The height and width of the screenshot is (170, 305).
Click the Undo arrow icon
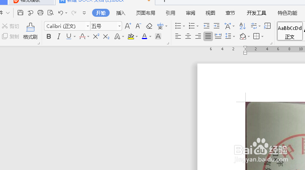(x=60, y=13)
